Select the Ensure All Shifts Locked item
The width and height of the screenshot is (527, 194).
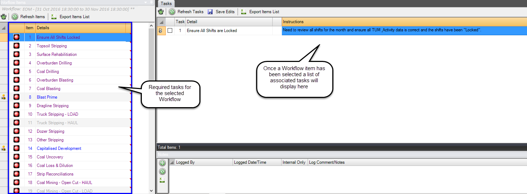[x=58, y=37]
